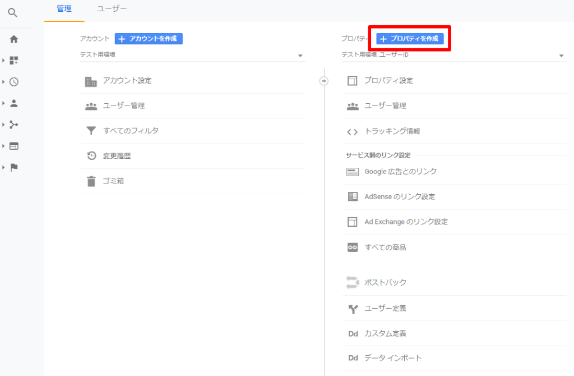
Task: Click the Dd icon beside カスタム定義
Action: coord(353,334)
